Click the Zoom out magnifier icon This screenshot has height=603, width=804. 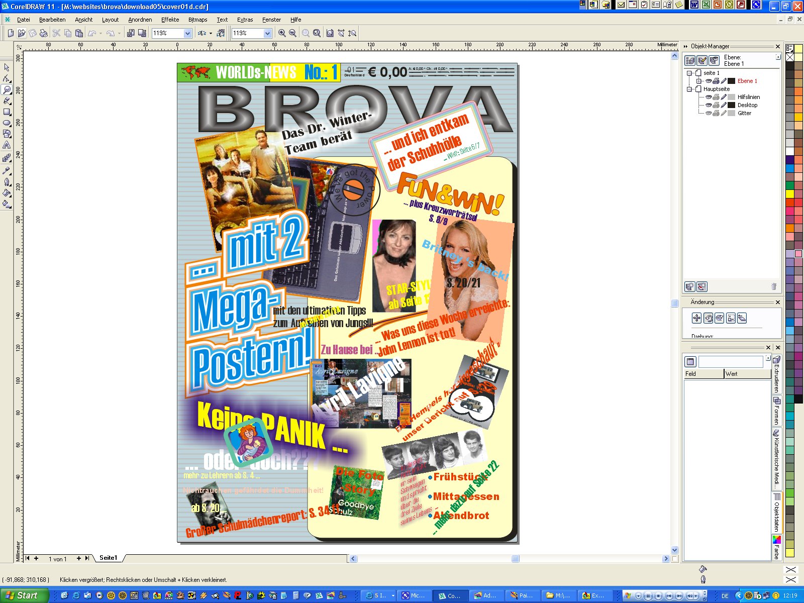coord(292,33)
